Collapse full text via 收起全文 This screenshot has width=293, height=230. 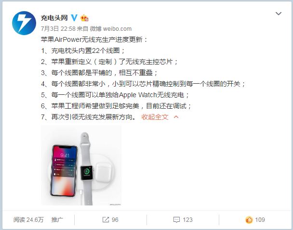[x=155, y=117]
